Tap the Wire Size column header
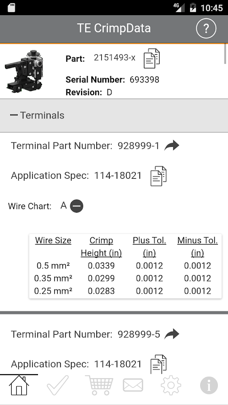Screen dimensions: 228x405 point(53,240)
